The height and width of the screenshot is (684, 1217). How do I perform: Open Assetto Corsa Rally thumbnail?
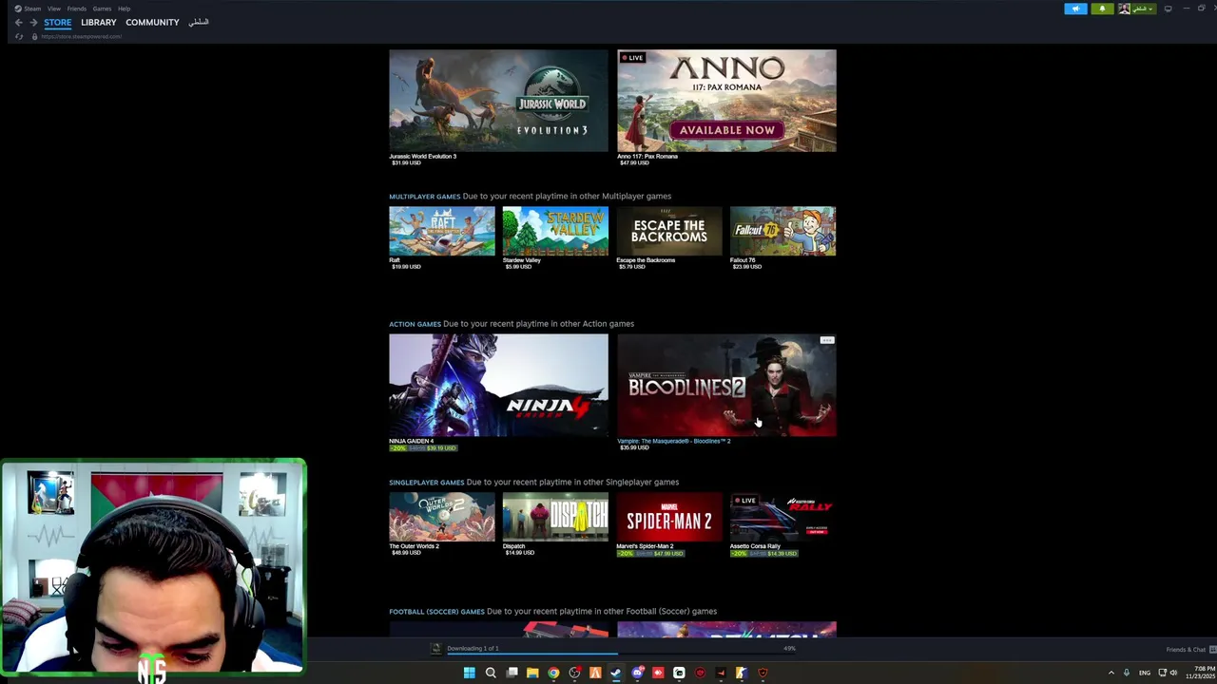click(x=782, y=517)
